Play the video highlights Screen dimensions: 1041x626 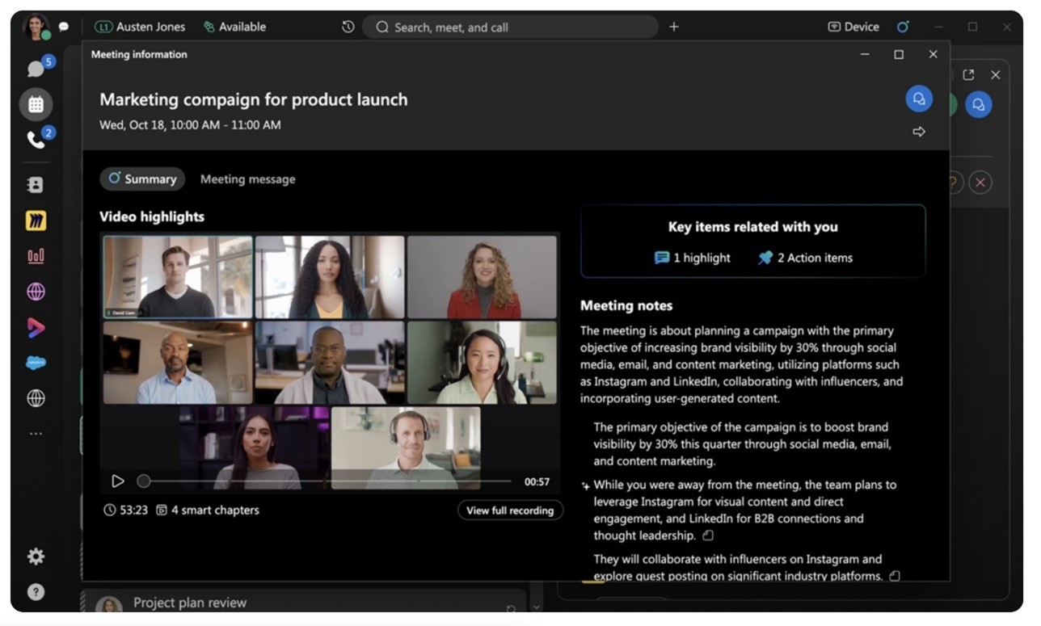click(x=118, y=481)
